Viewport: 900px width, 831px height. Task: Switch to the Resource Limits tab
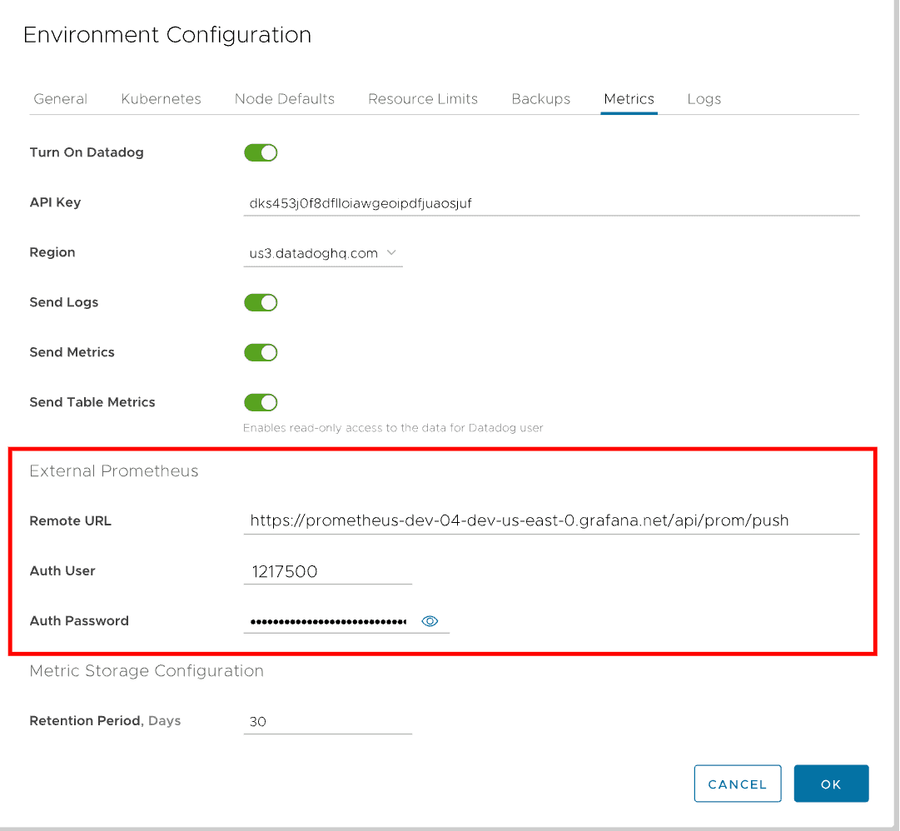coord(422,98)
